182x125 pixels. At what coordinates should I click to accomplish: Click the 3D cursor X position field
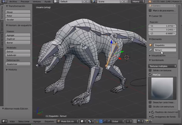click(163, 26)
